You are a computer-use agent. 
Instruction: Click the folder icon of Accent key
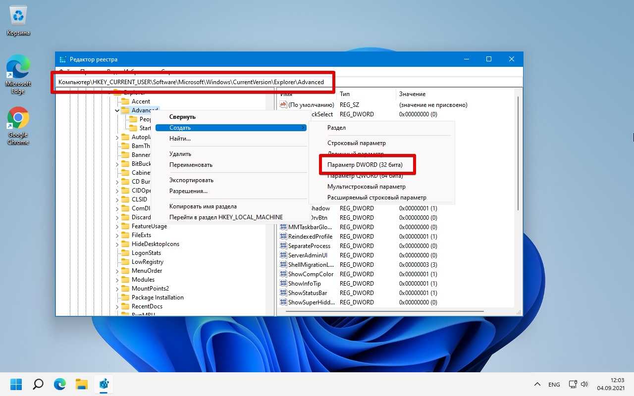[x=125, y=101]
